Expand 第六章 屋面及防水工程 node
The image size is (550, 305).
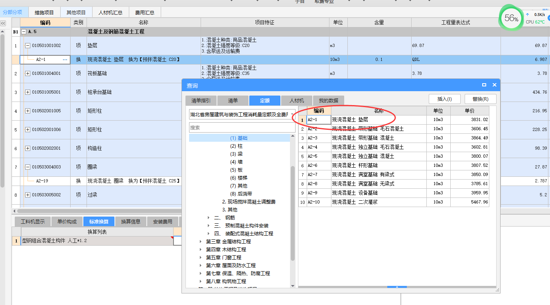tap(201, 266)
